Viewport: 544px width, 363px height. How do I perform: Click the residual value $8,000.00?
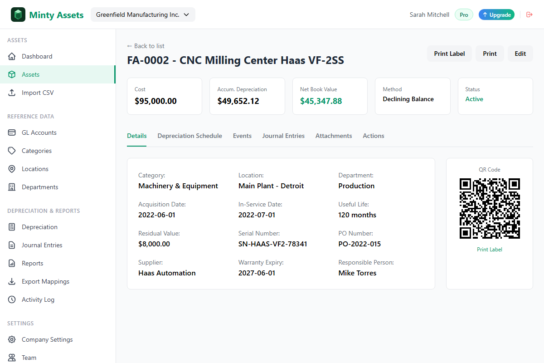(x=154, y=244)
